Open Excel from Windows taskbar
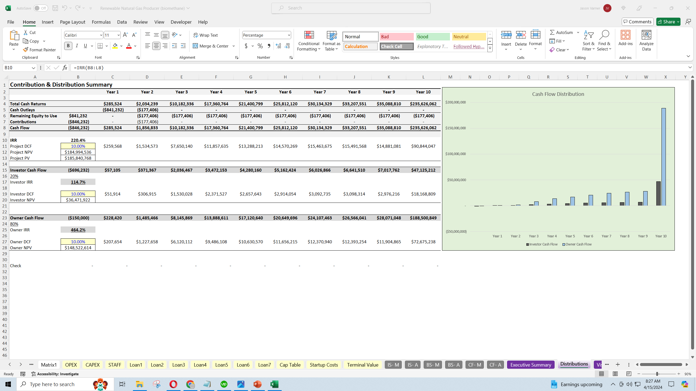 click(274, 384)
